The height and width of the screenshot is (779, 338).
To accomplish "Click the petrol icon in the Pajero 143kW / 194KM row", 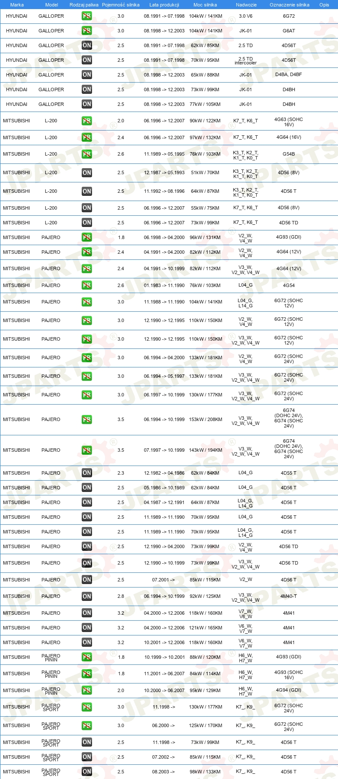I will tap(87, 450).
